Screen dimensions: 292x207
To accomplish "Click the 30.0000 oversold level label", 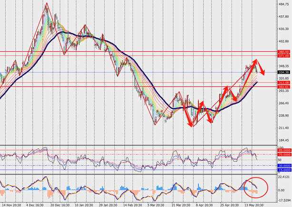I will click(273, 166).
